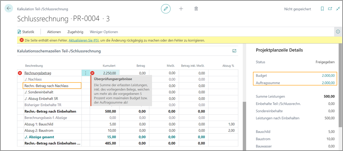This screenshot has width=343, height=151.
Task: Open the Statistik action
Action: 26,32
